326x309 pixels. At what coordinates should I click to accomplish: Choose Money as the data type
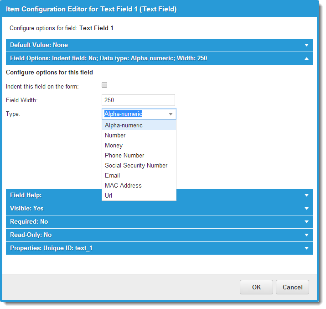(114, 146)
